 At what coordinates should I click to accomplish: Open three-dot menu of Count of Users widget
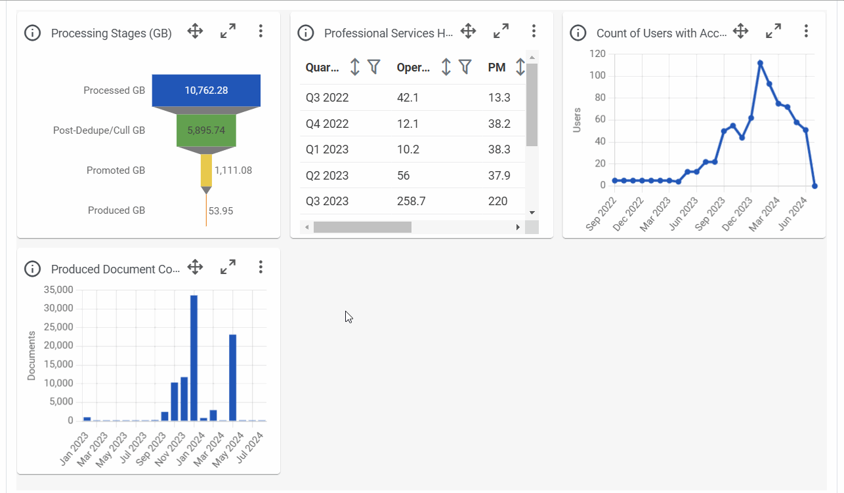806,31
